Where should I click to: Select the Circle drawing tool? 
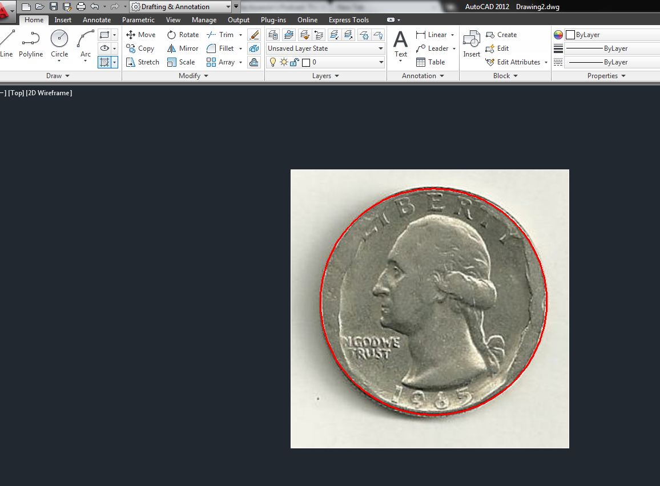(59, 40)
